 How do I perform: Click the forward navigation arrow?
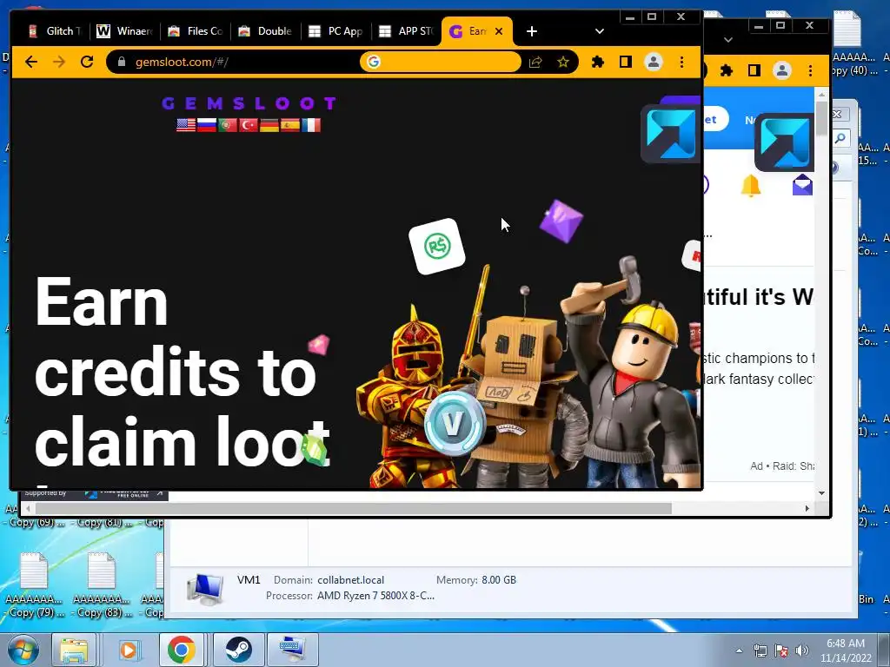tap(59, 62)
